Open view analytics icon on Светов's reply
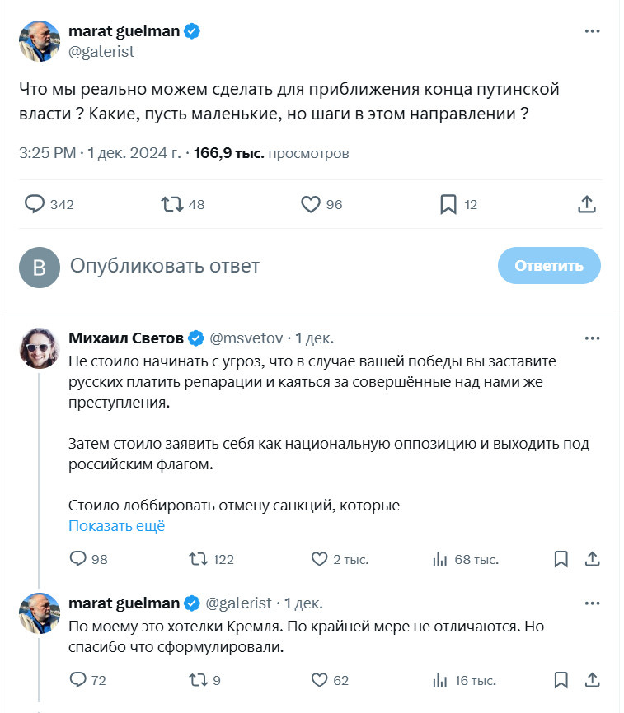 click(x=439, y=559)
